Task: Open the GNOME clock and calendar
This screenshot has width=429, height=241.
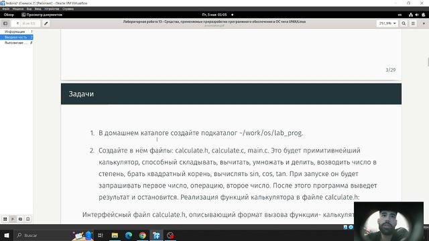Action: tap(214, 15)
